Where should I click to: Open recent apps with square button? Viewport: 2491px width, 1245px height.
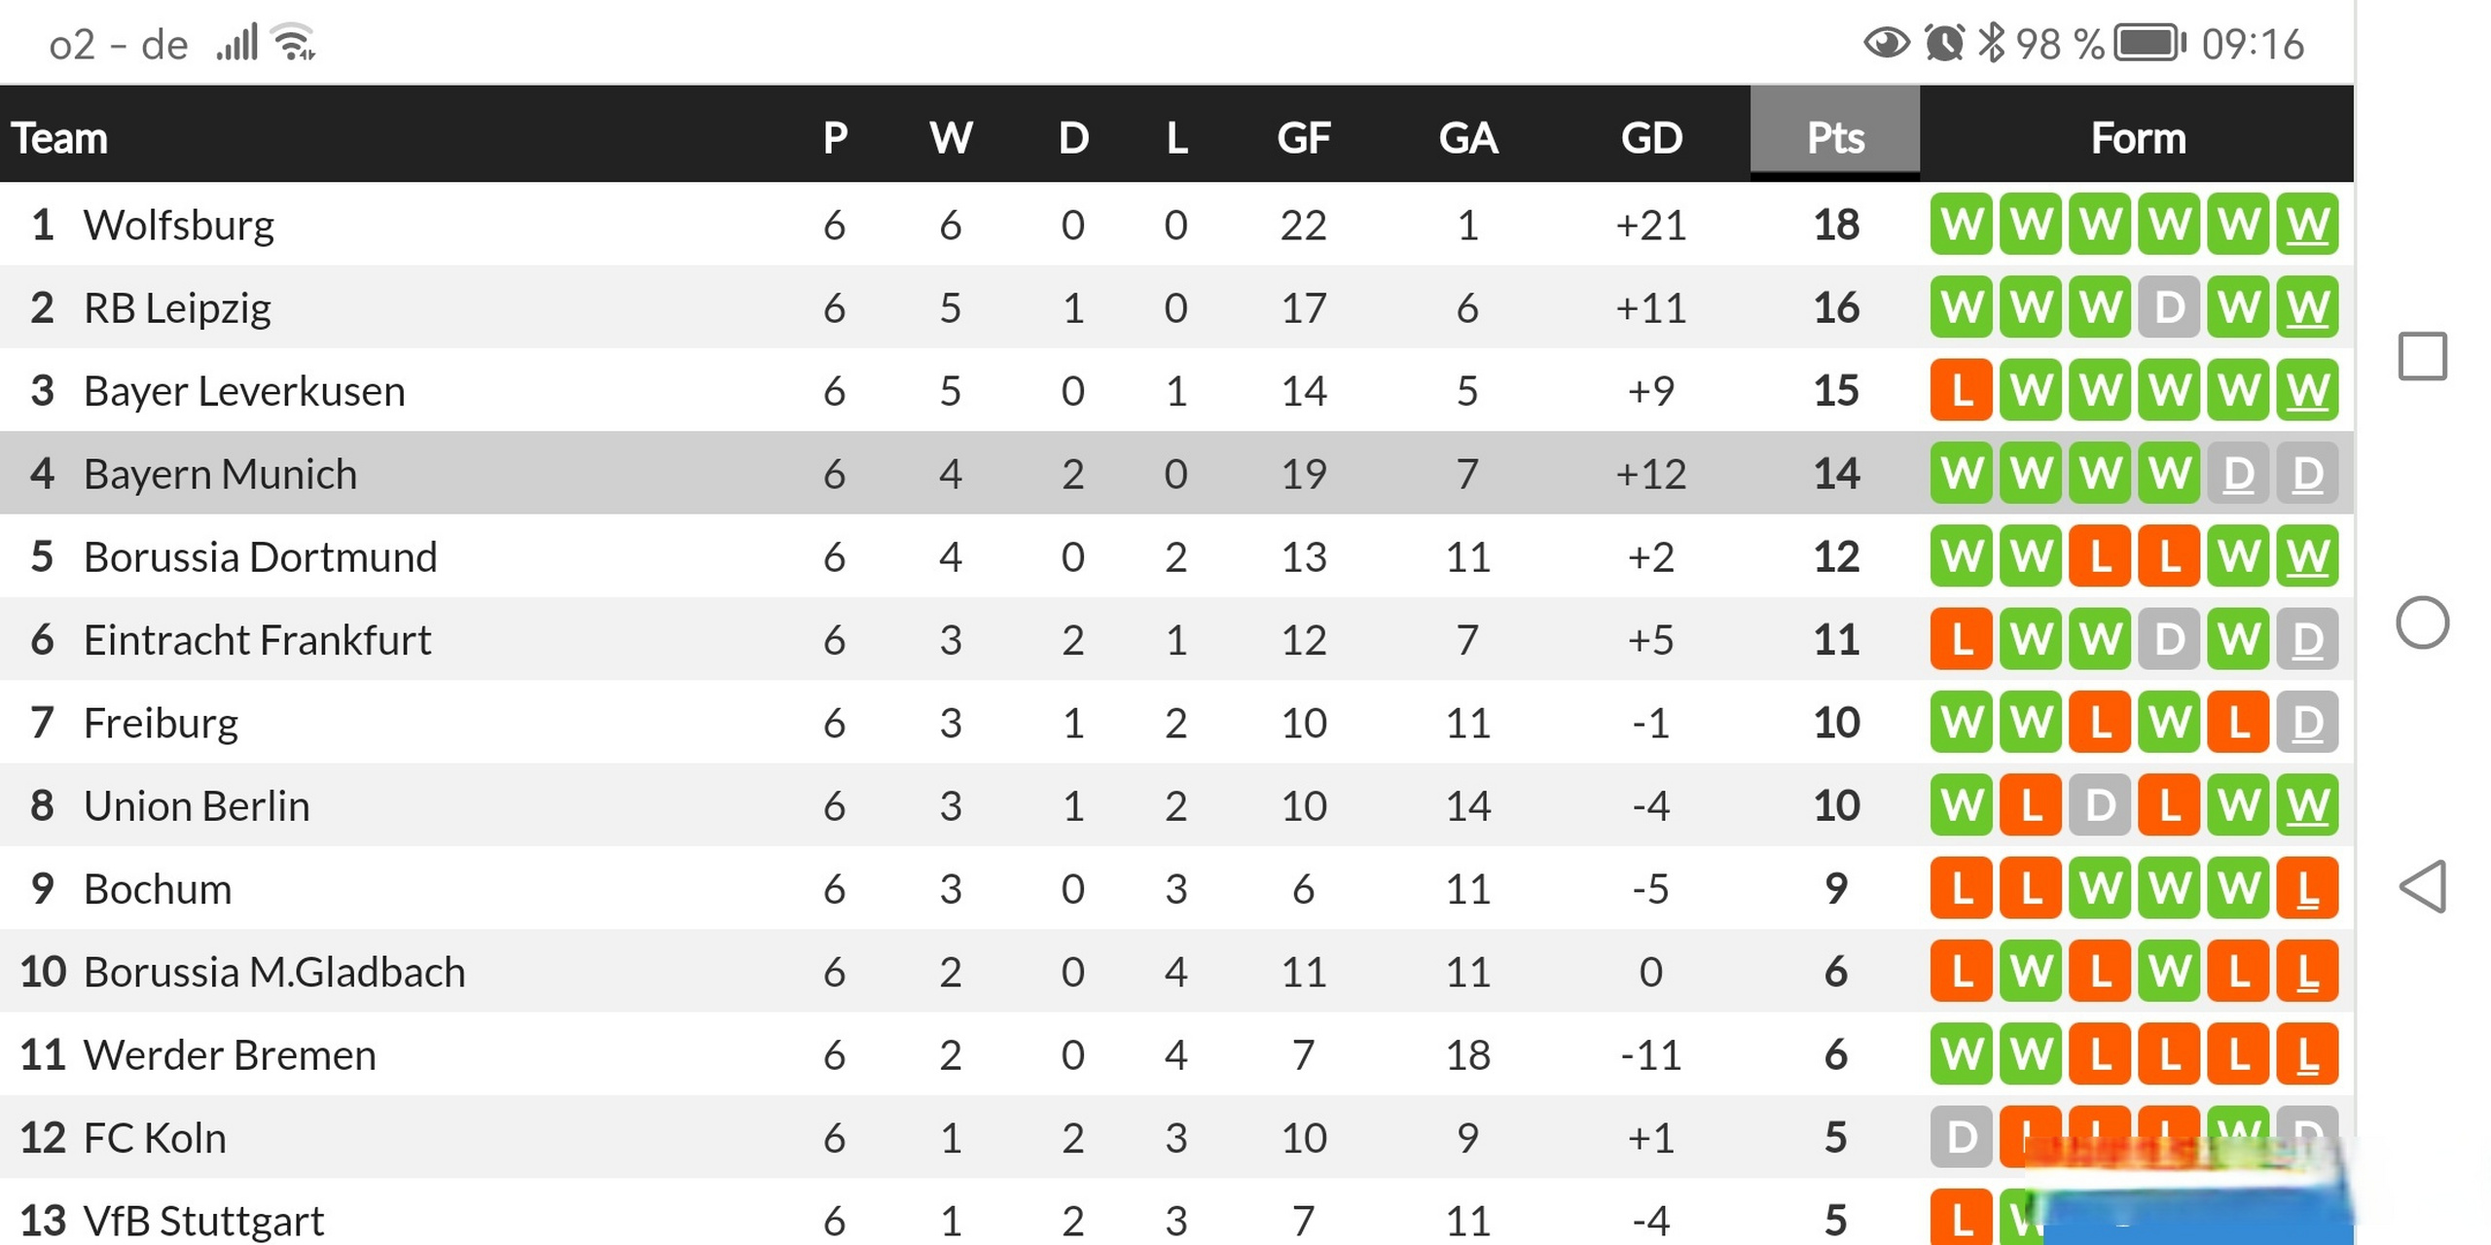(x=2422, y=356)
